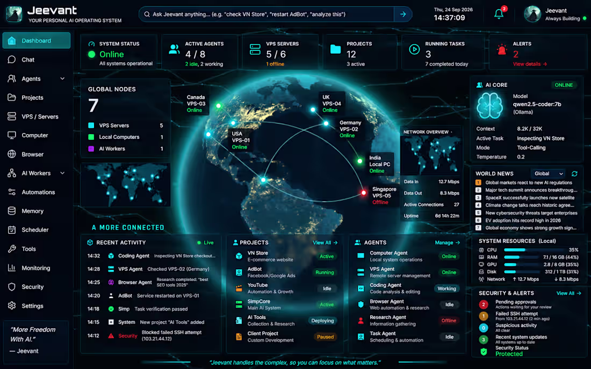Click View All in Security & Alerts
The image size is (591, 369).
click(x=569, y=293)
